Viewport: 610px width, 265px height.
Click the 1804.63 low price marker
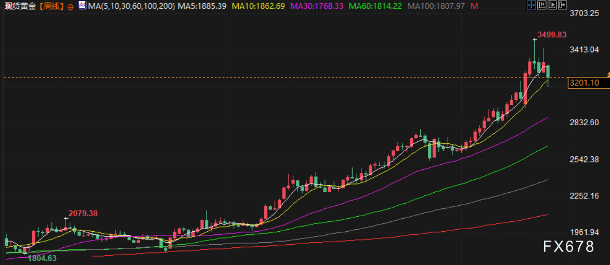click(42, 257)
